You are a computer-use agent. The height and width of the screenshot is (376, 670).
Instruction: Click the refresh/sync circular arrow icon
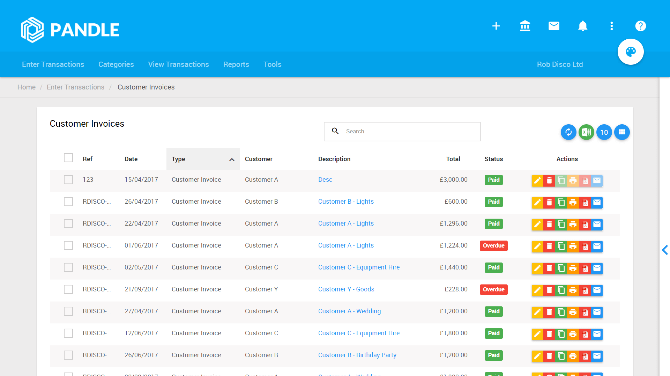click(568, 132)
